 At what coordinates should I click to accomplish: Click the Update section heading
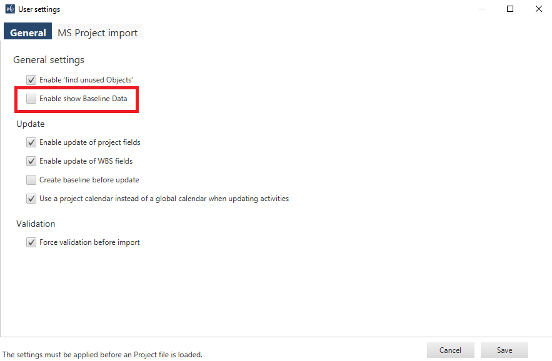31,124
